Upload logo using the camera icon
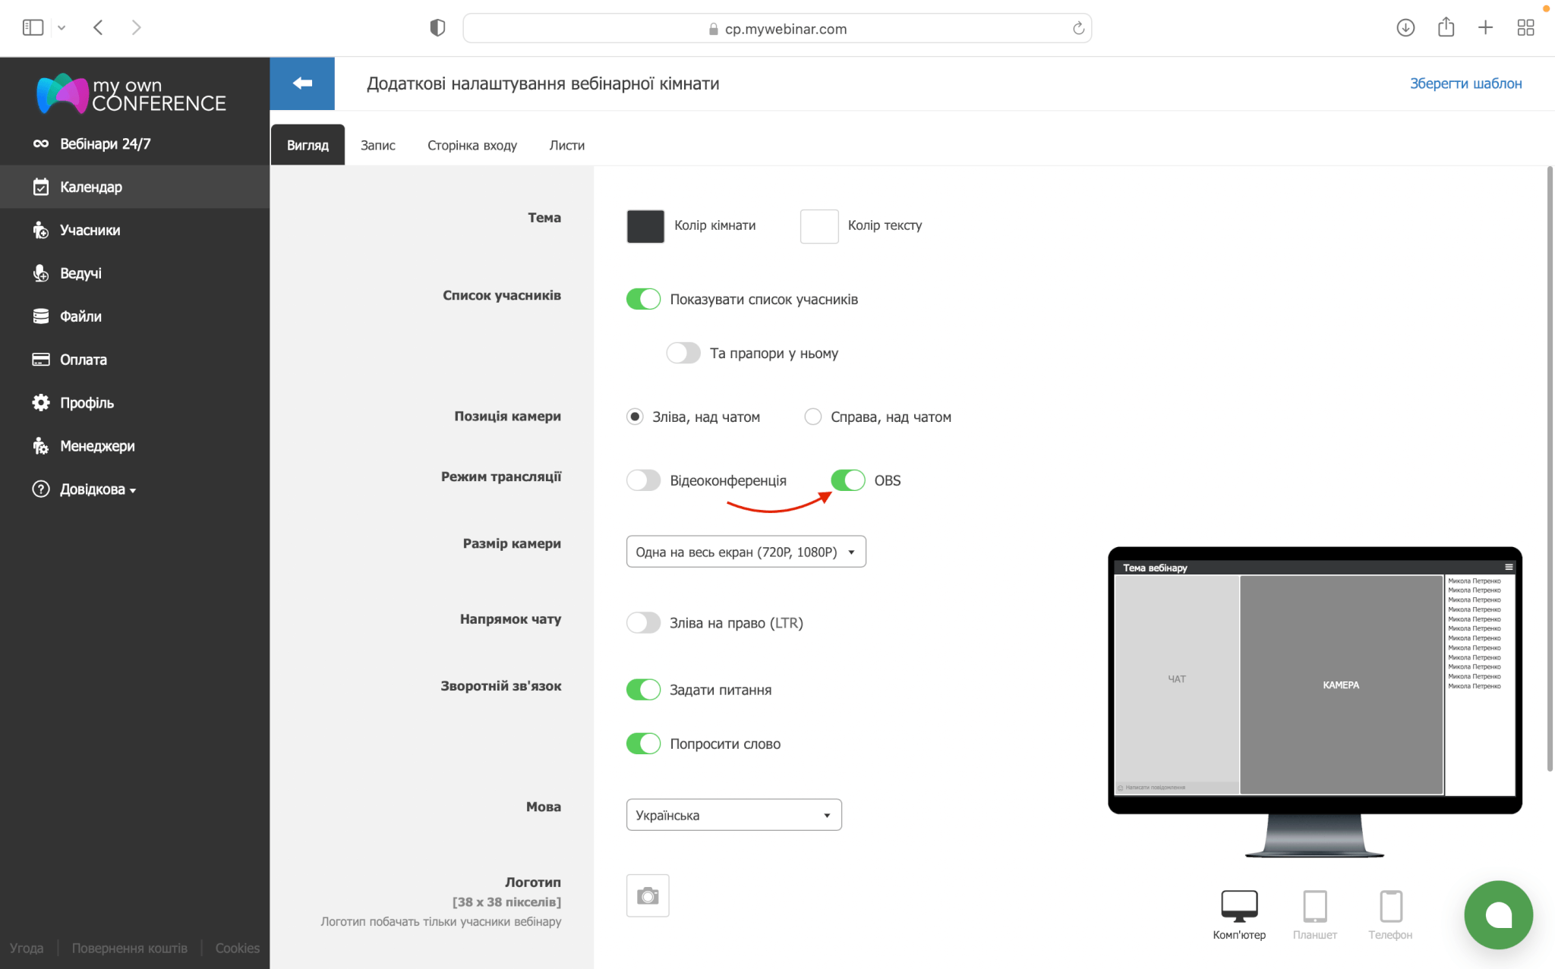 (647, 896)
